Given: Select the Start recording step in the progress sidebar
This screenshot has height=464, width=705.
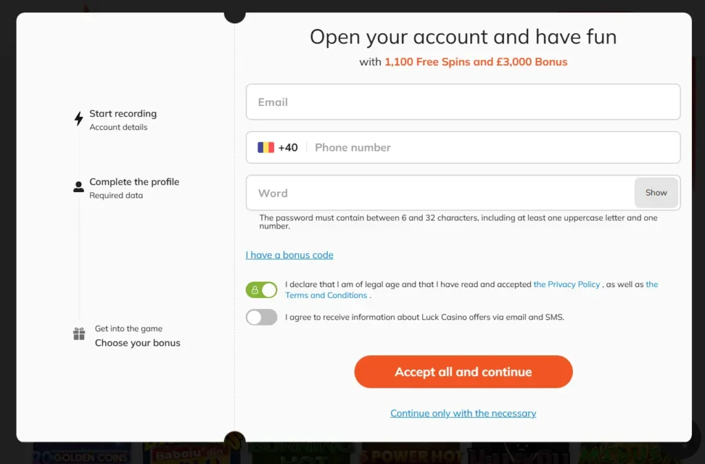Looking at the screenshot, I should pyautogui.click(x=123, y=114).
